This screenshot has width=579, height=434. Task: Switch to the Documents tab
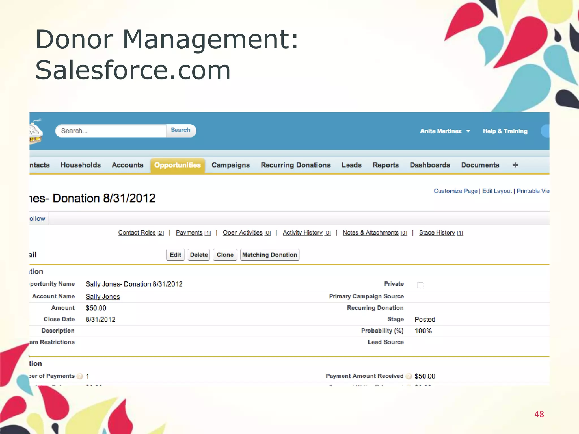pos(480,165)
